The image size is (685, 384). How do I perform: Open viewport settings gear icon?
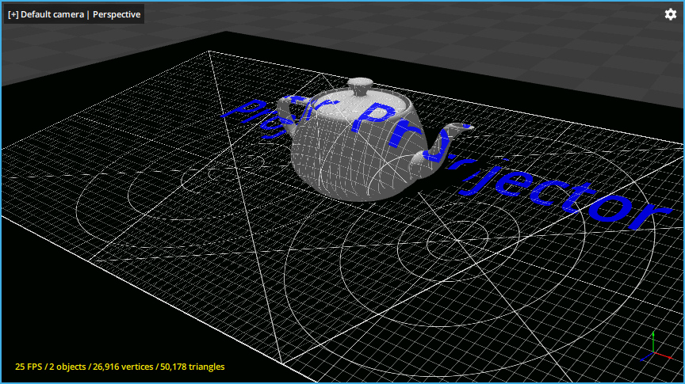tap(671, 14)
